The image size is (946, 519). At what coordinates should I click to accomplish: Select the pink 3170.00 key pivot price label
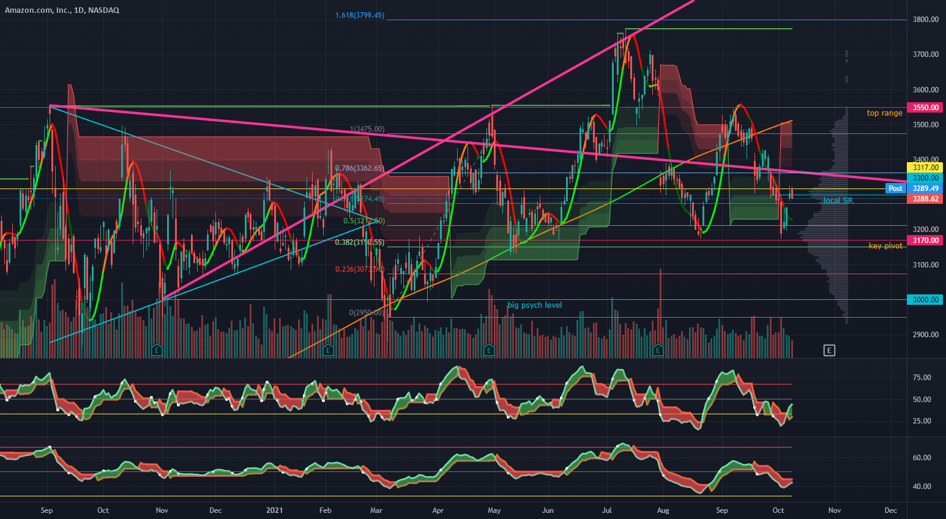pos(925,241)
